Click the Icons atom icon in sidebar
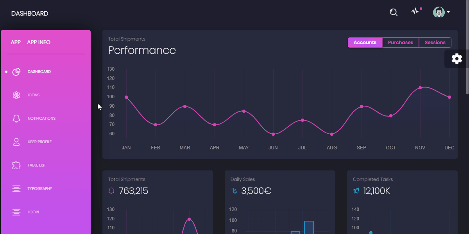 click(16, 95)
